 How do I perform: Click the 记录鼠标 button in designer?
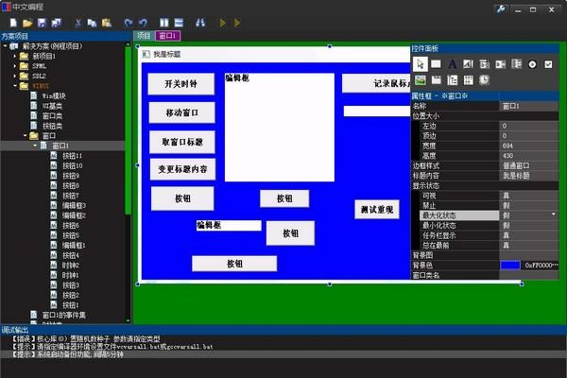click(376, 83)
